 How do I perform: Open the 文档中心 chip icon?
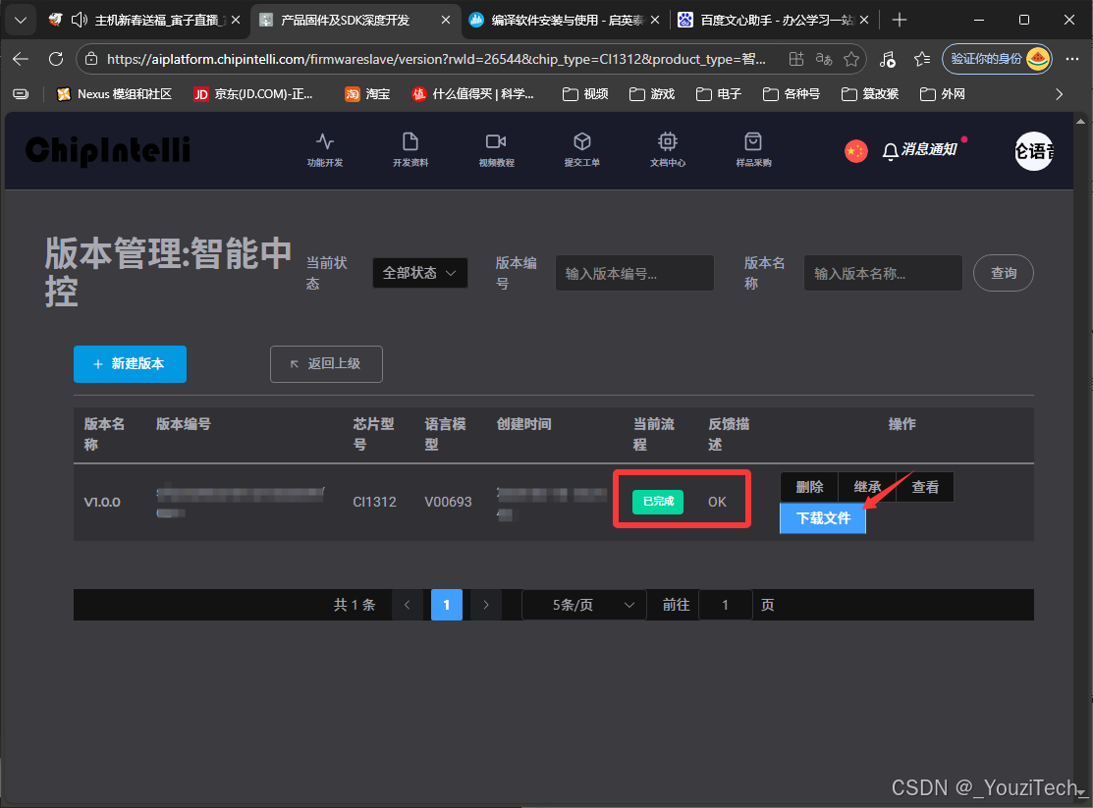[x=668, y=149]
